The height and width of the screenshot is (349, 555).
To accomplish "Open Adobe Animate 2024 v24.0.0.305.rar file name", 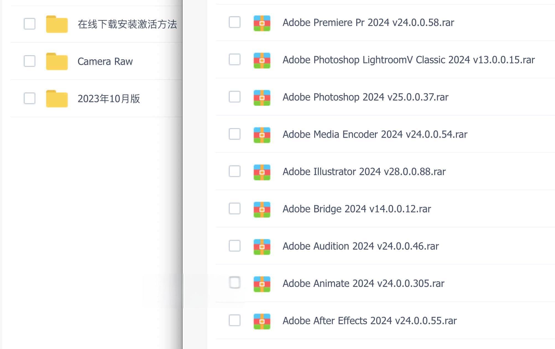I will 363,283.
